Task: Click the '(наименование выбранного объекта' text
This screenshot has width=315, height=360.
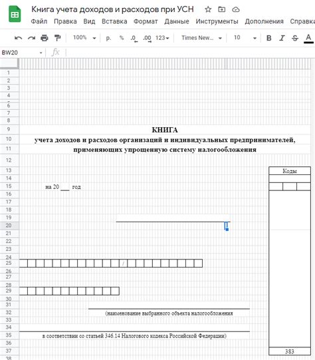Action: [169, 313]
